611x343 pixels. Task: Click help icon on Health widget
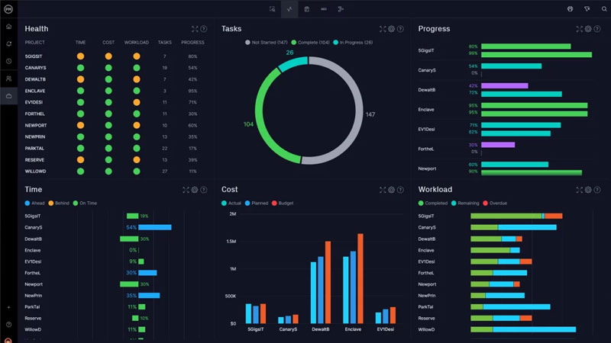pos(204,29)
